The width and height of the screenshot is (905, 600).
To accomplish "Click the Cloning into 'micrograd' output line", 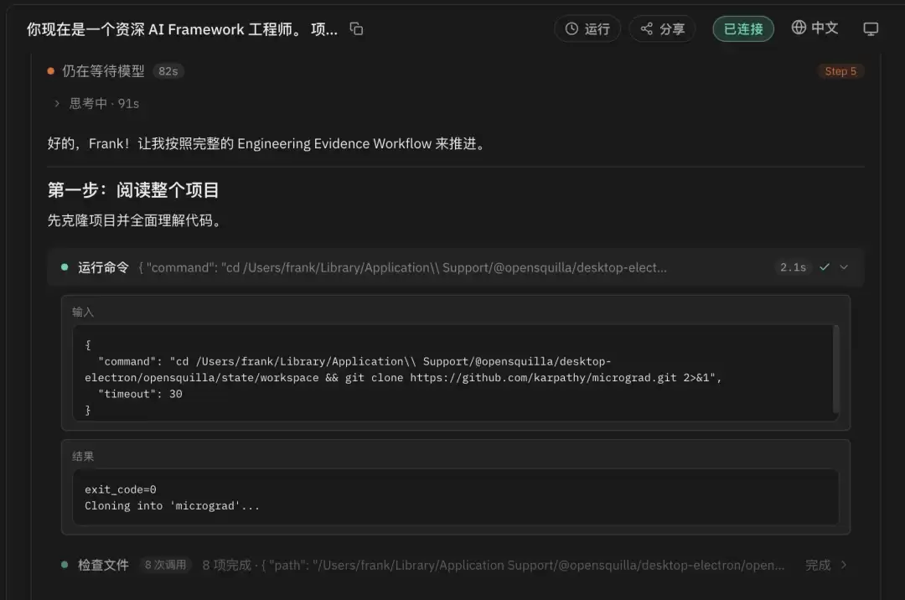I will click(172, 505).
